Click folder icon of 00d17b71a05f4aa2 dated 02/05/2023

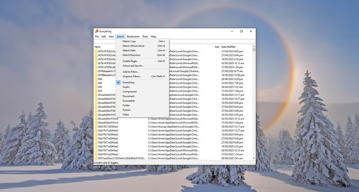96,150
